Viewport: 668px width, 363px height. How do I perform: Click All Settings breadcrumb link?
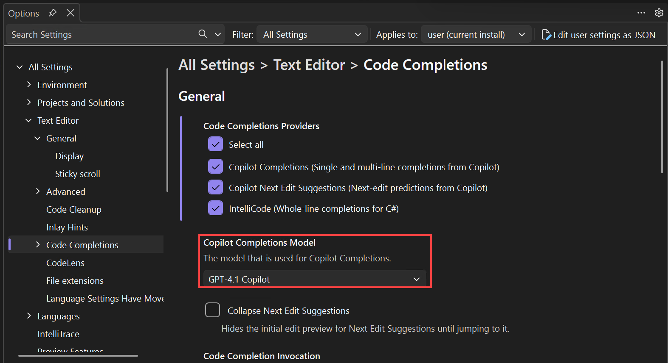tap(217, 65)
